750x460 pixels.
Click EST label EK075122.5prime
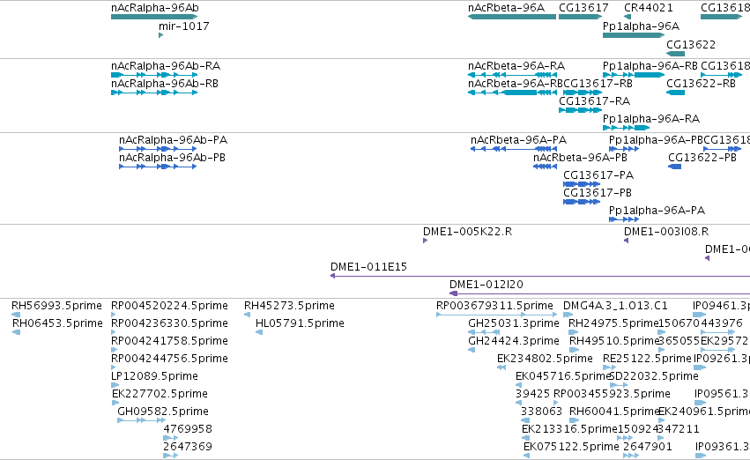point(571,447)
